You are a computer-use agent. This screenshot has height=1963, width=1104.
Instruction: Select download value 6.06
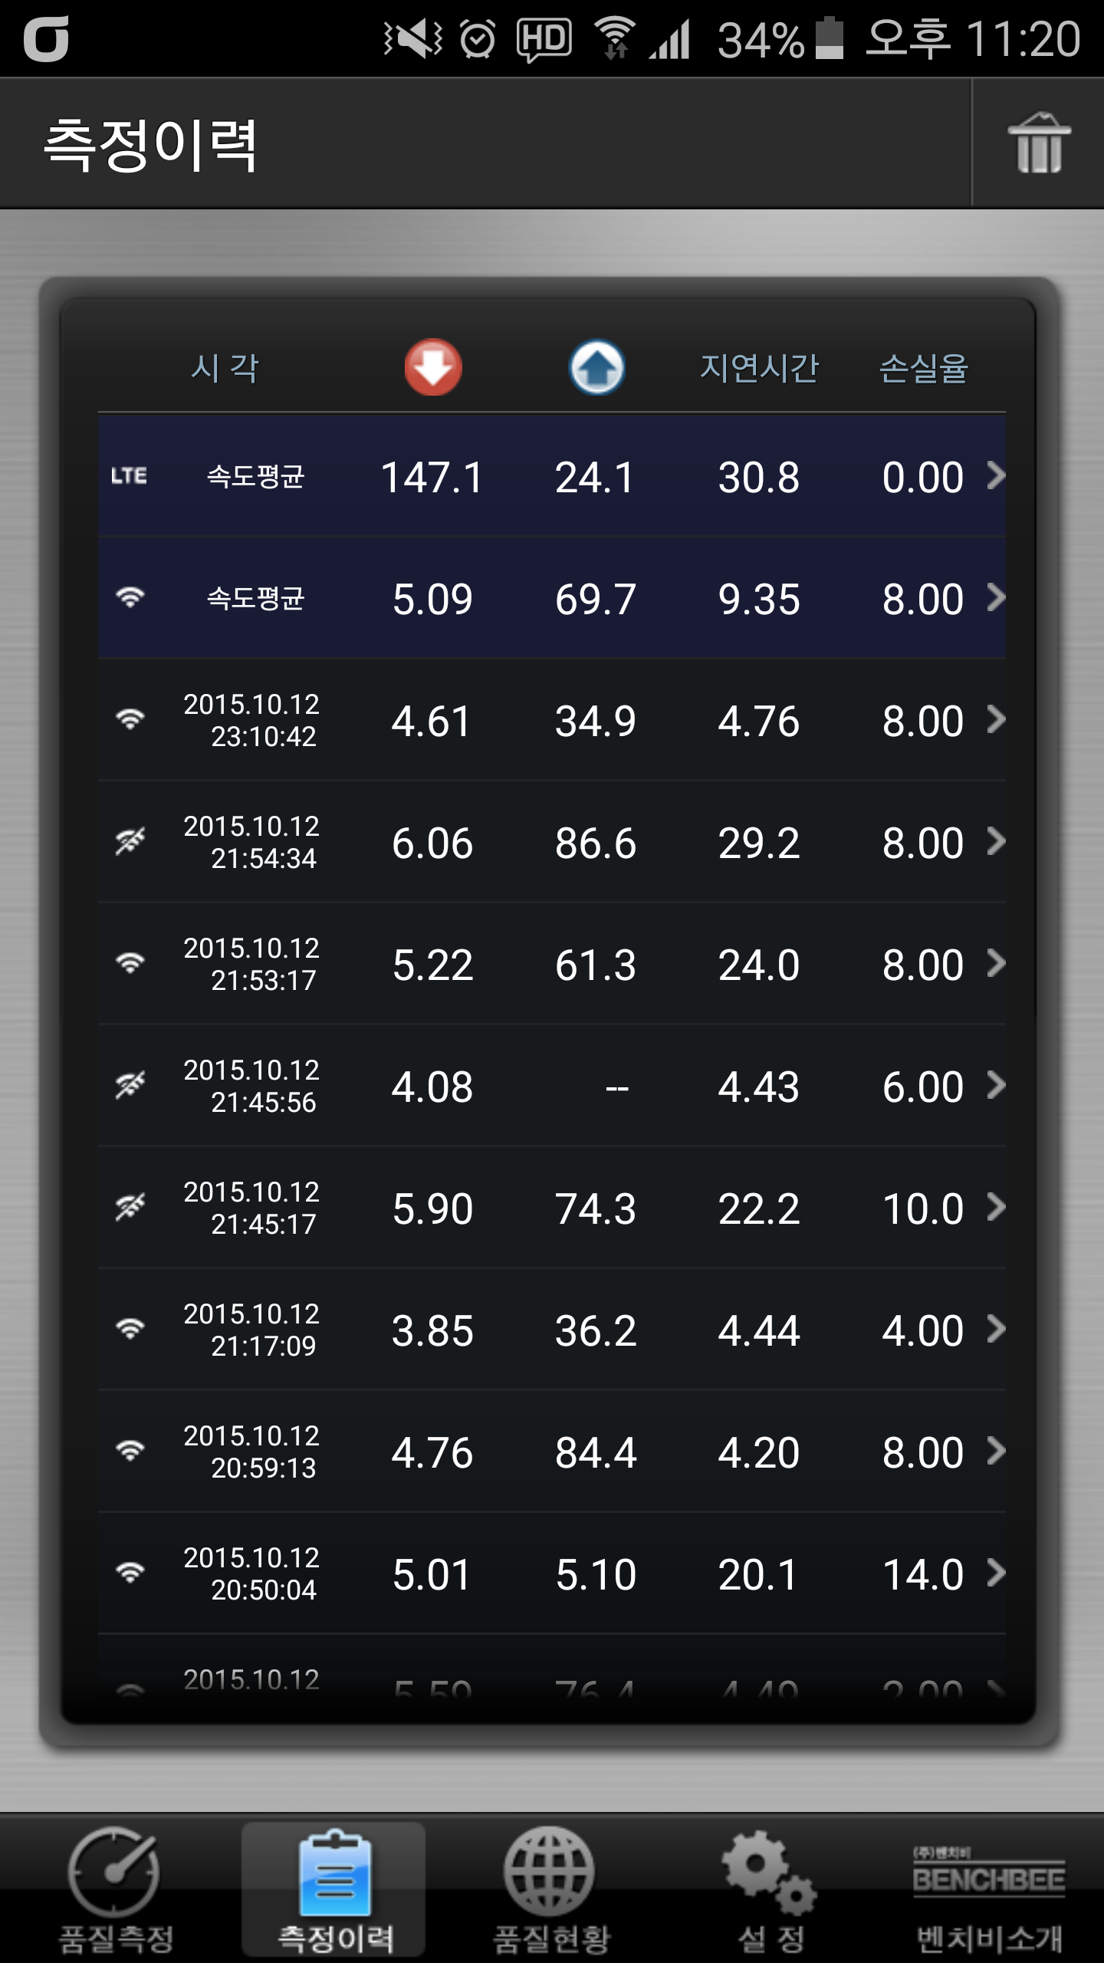[x=432, y=843]
